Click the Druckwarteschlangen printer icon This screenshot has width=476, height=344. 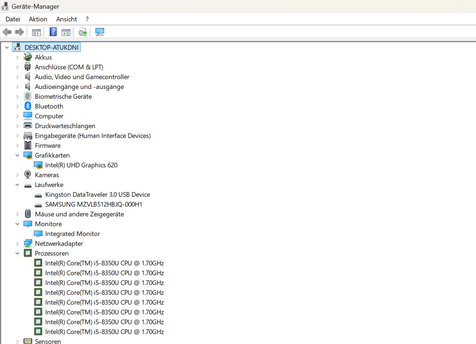point(28,126)
